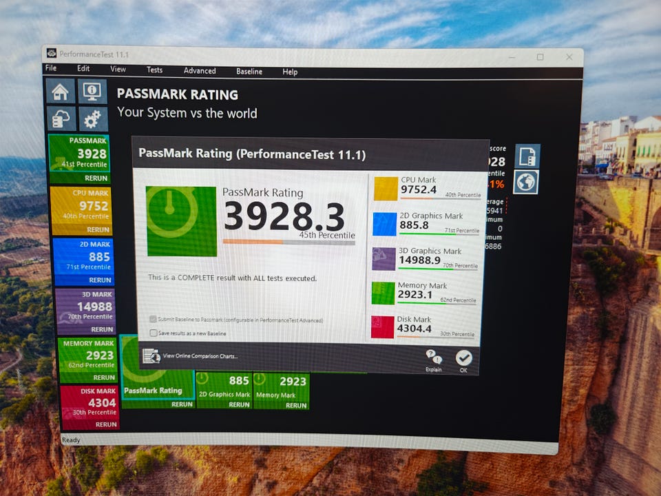Image resolution: width=661 pixels, height=496 pixels.
Task: Rerun the 2D Mark test in sidebar
Action: click(x=100, y=280)
